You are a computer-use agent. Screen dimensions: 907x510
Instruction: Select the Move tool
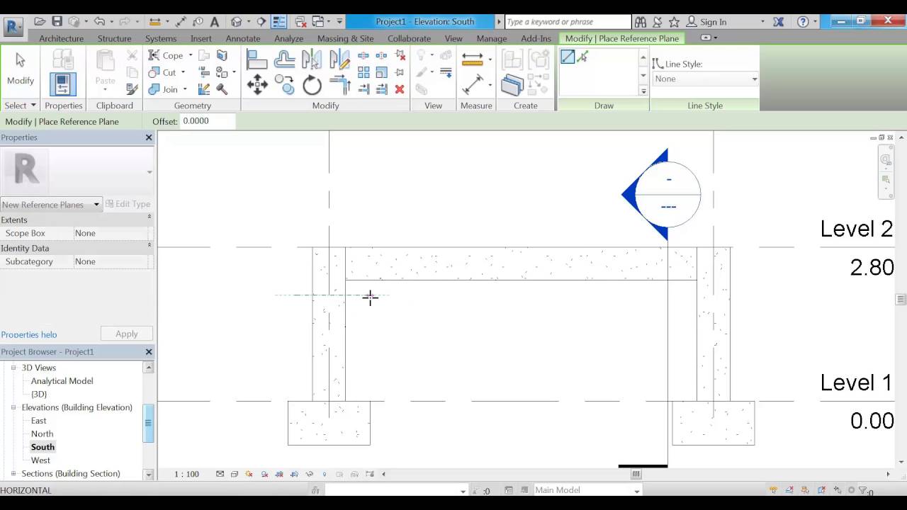(x=257, y=86)
